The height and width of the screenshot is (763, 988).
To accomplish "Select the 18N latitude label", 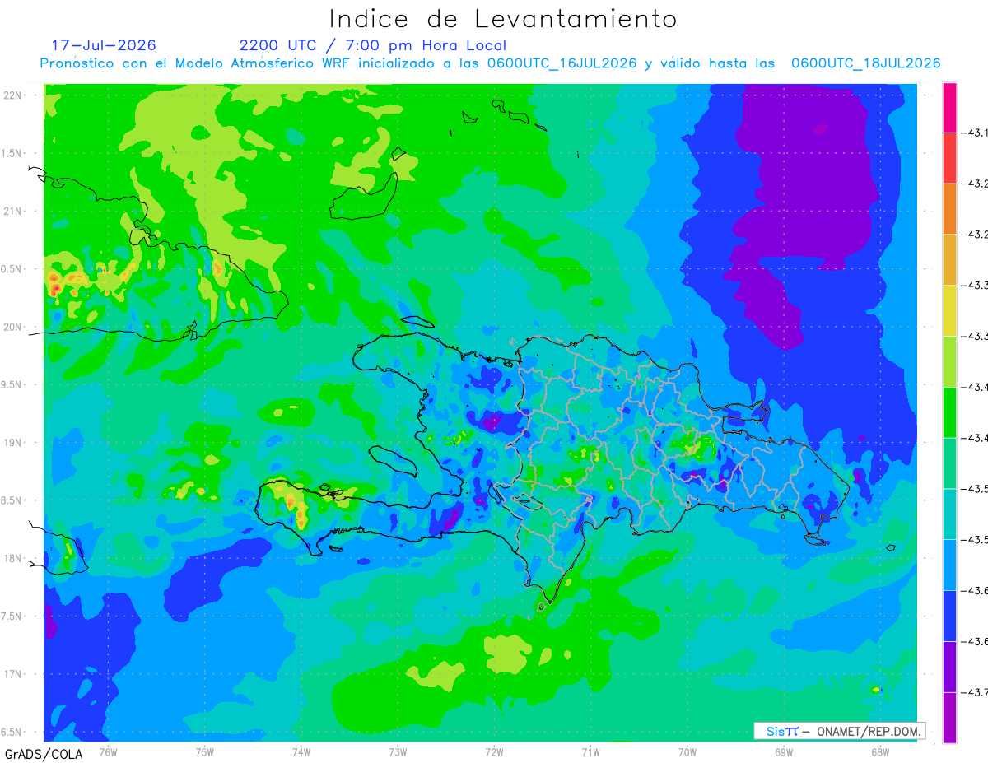I will click(x=14, y=558).
